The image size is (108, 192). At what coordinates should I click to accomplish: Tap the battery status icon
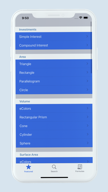point(86,18)
